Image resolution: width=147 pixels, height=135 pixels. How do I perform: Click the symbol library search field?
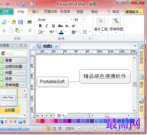click(19, 53)
